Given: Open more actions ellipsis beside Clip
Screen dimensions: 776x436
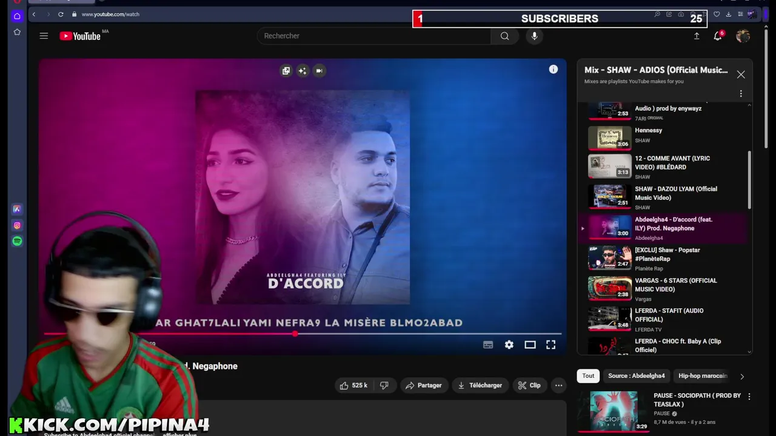Looking at the screenshot, I should point(558,385).
